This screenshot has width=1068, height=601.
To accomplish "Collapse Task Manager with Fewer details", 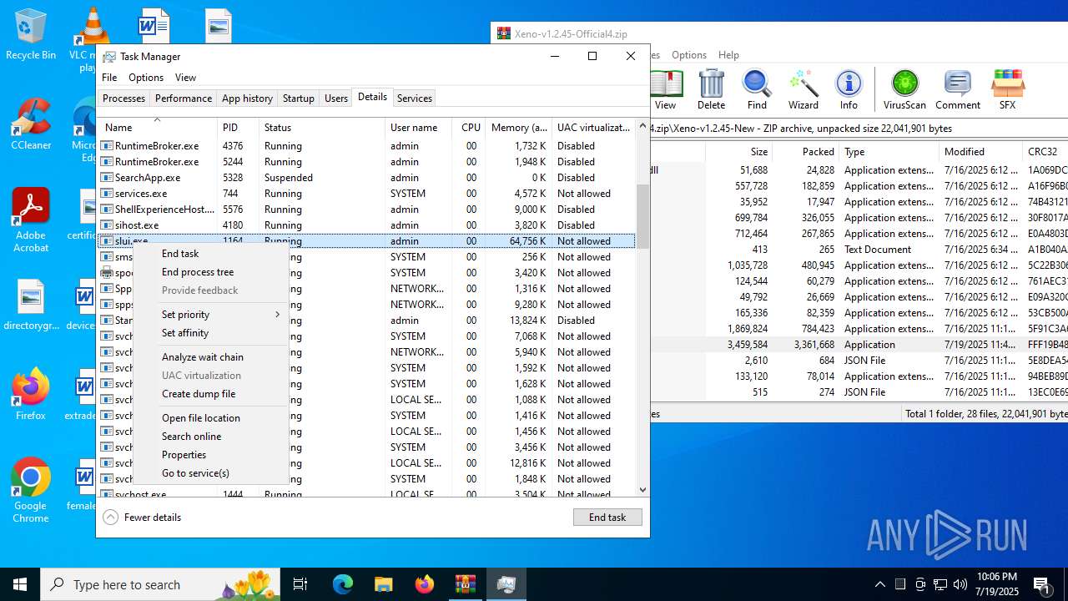I will (143, 518).
